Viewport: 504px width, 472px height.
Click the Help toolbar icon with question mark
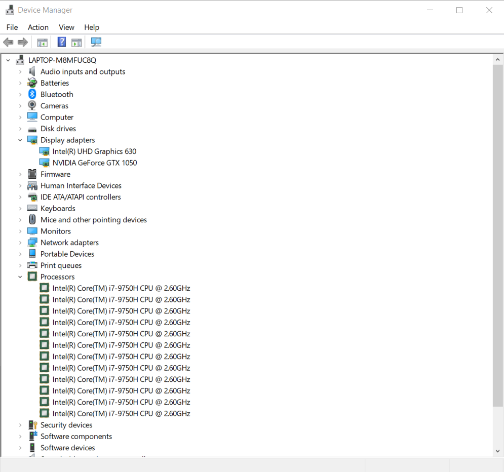(x=61, y=42)
